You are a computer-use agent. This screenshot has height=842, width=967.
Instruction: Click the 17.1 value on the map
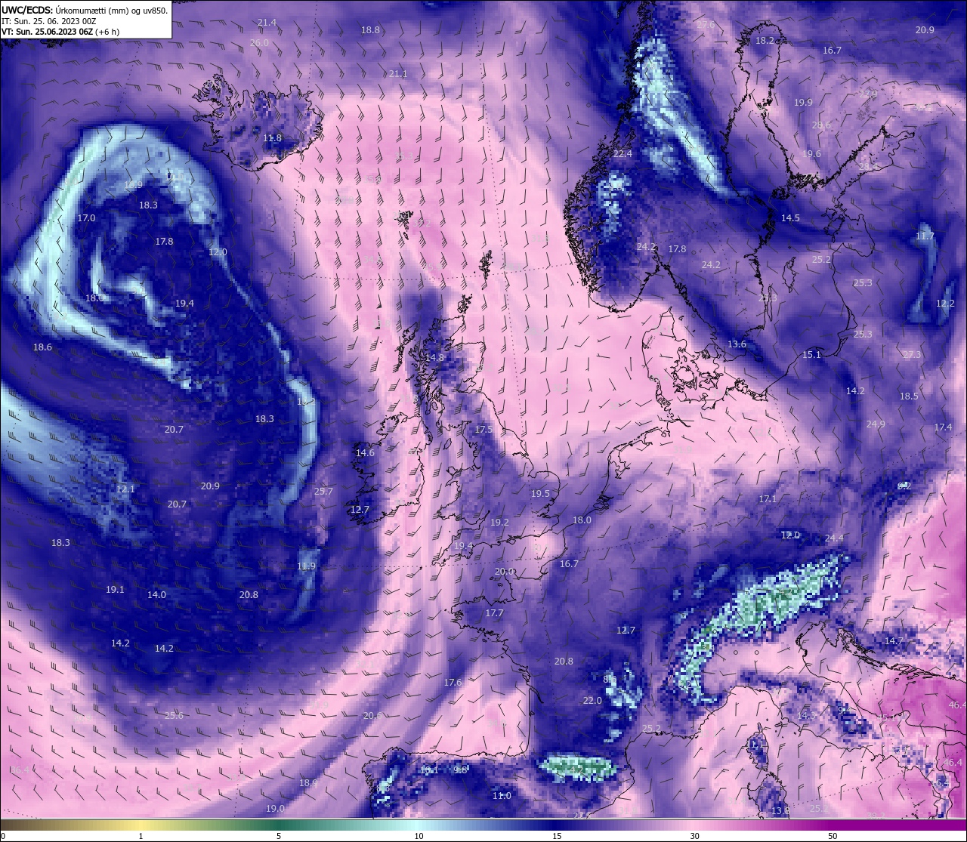(x=768, y=498)
